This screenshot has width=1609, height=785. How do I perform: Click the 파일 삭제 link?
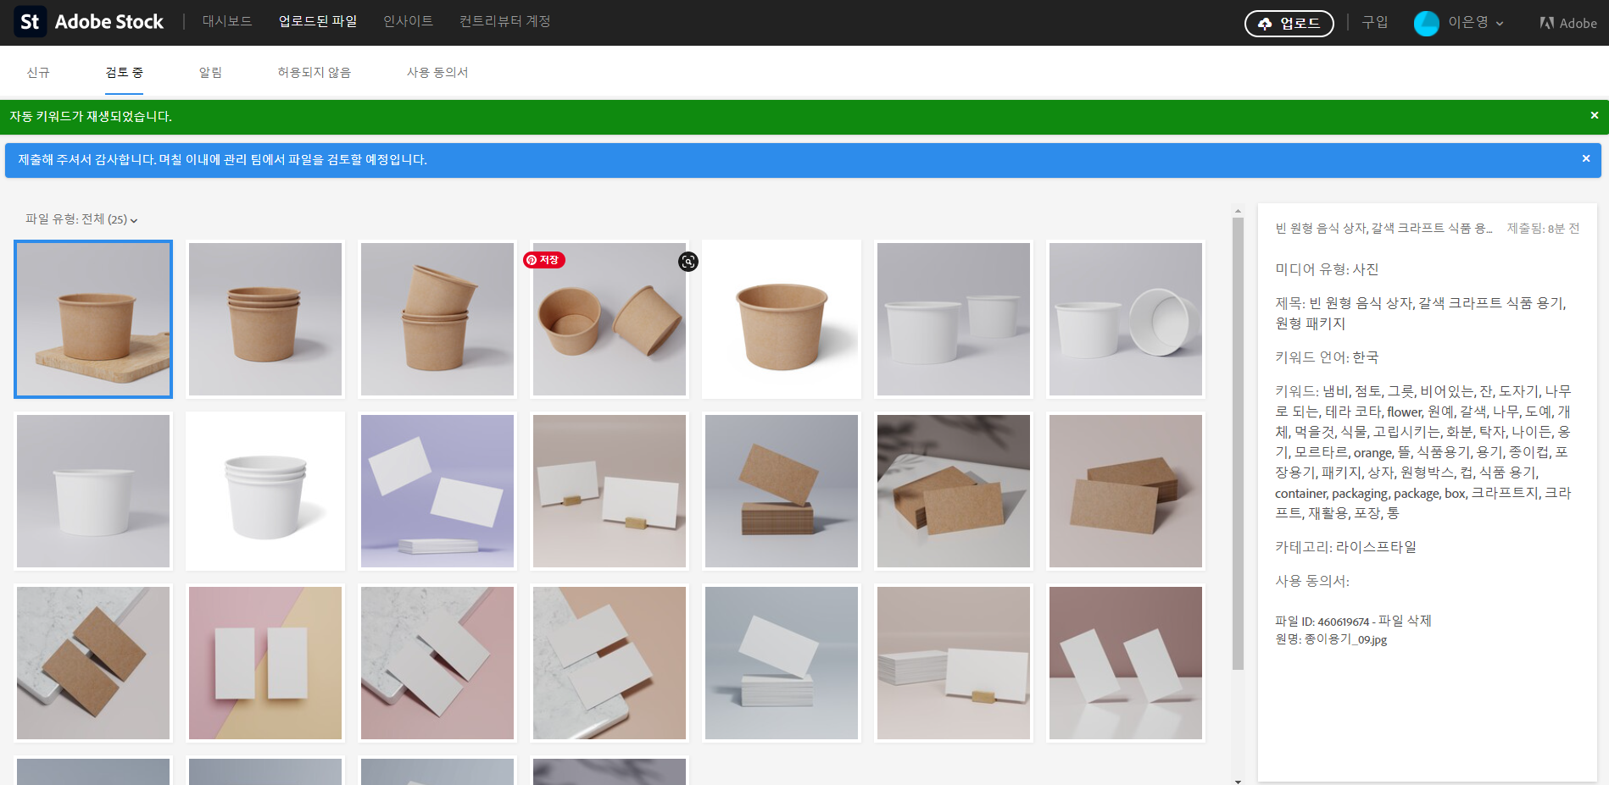pos(1405,621)
